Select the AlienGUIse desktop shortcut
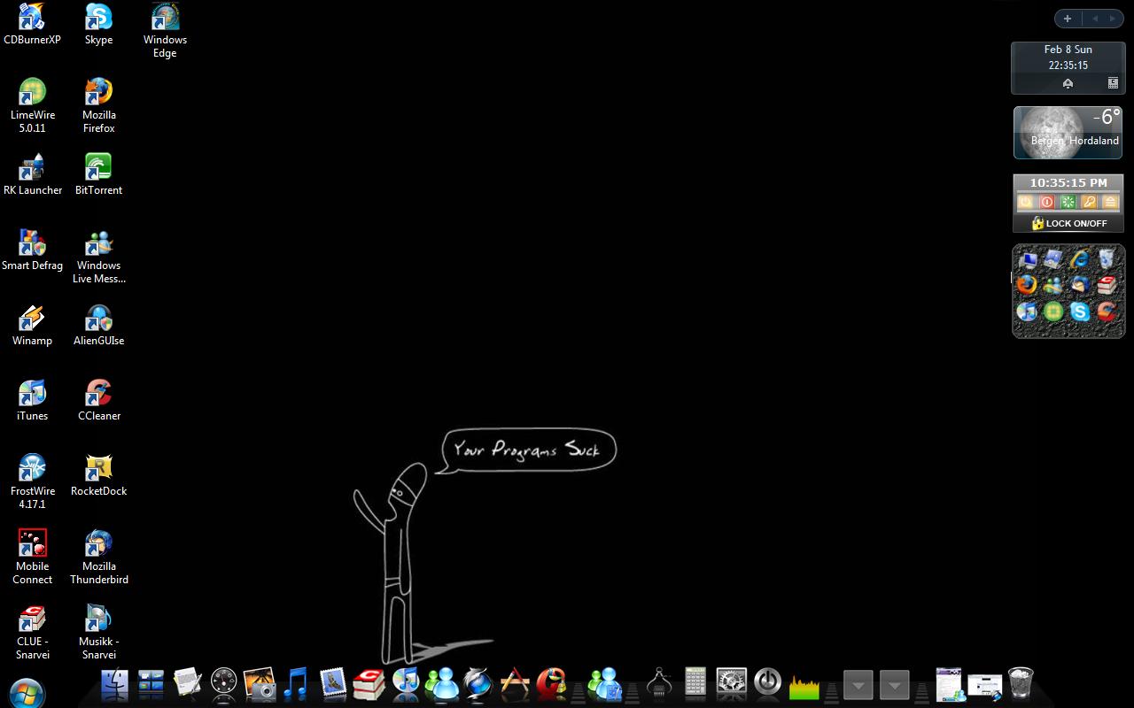 [x=98, y=325]
